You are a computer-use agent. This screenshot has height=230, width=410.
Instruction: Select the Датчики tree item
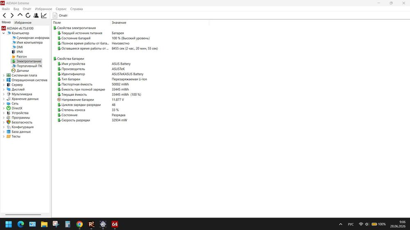click(x=23, y=71)
